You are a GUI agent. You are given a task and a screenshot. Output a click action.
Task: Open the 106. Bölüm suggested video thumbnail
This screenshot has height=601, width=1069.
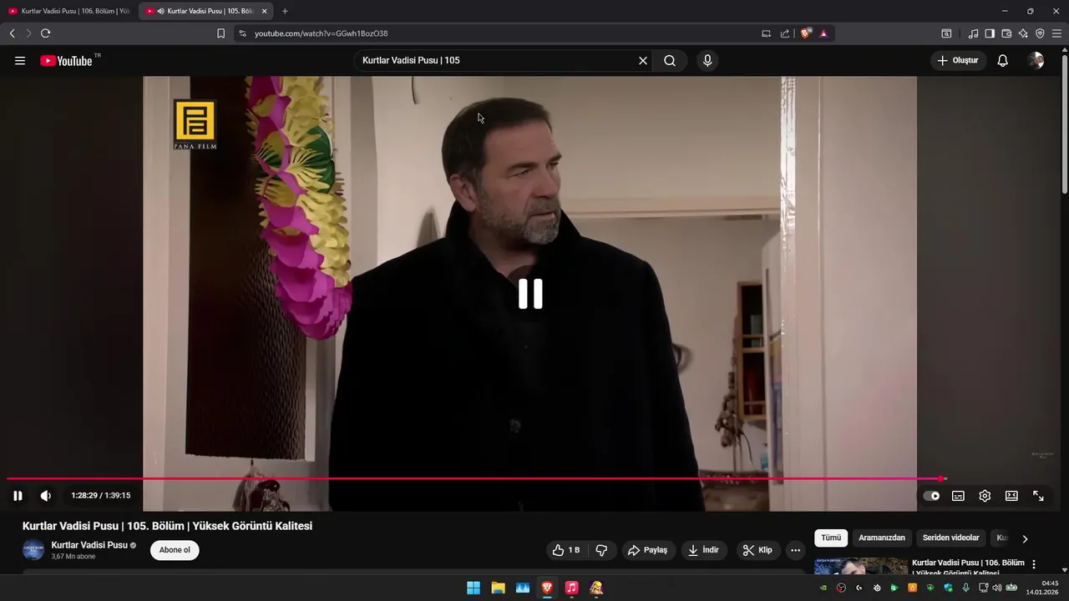click(x=861, y=567)
